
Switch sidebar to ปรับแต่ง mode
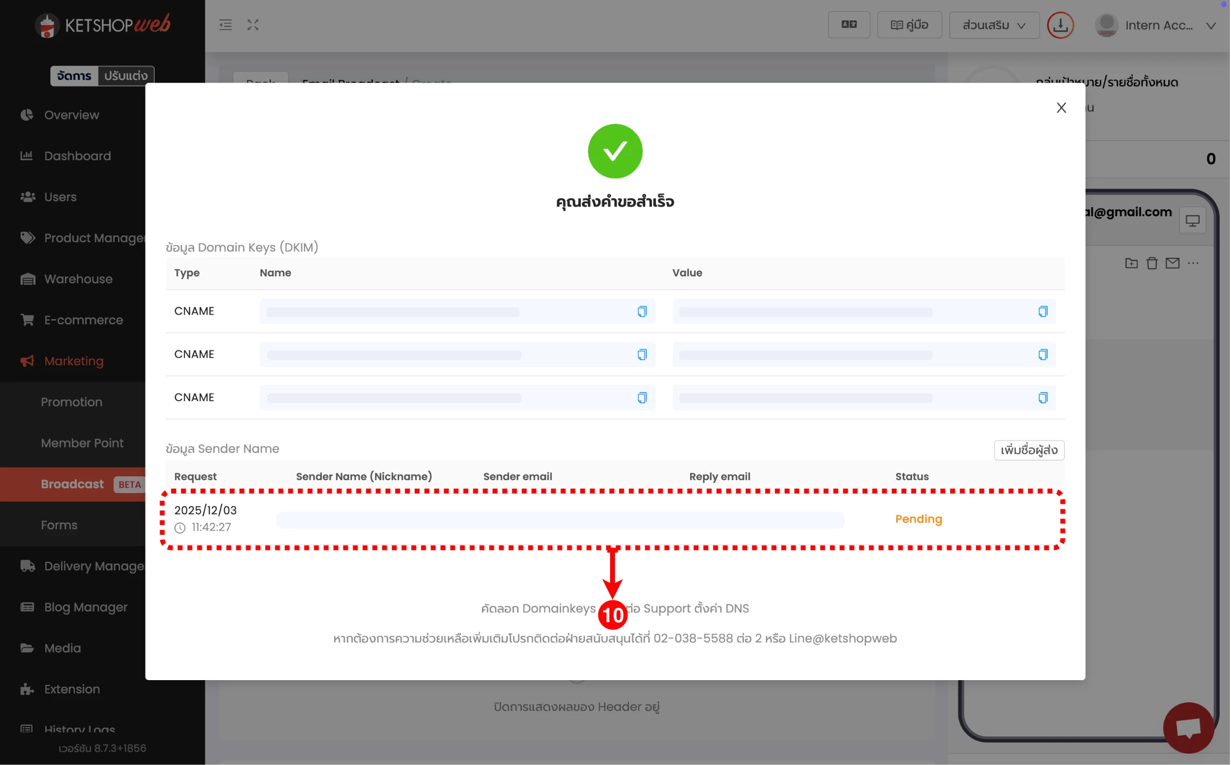tap(125, 76)
